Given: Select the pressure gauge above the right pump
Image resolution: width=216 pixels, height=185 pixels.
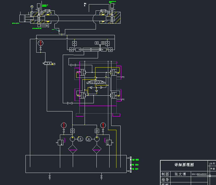Looking at the screenshot, I should coord(103,125).
